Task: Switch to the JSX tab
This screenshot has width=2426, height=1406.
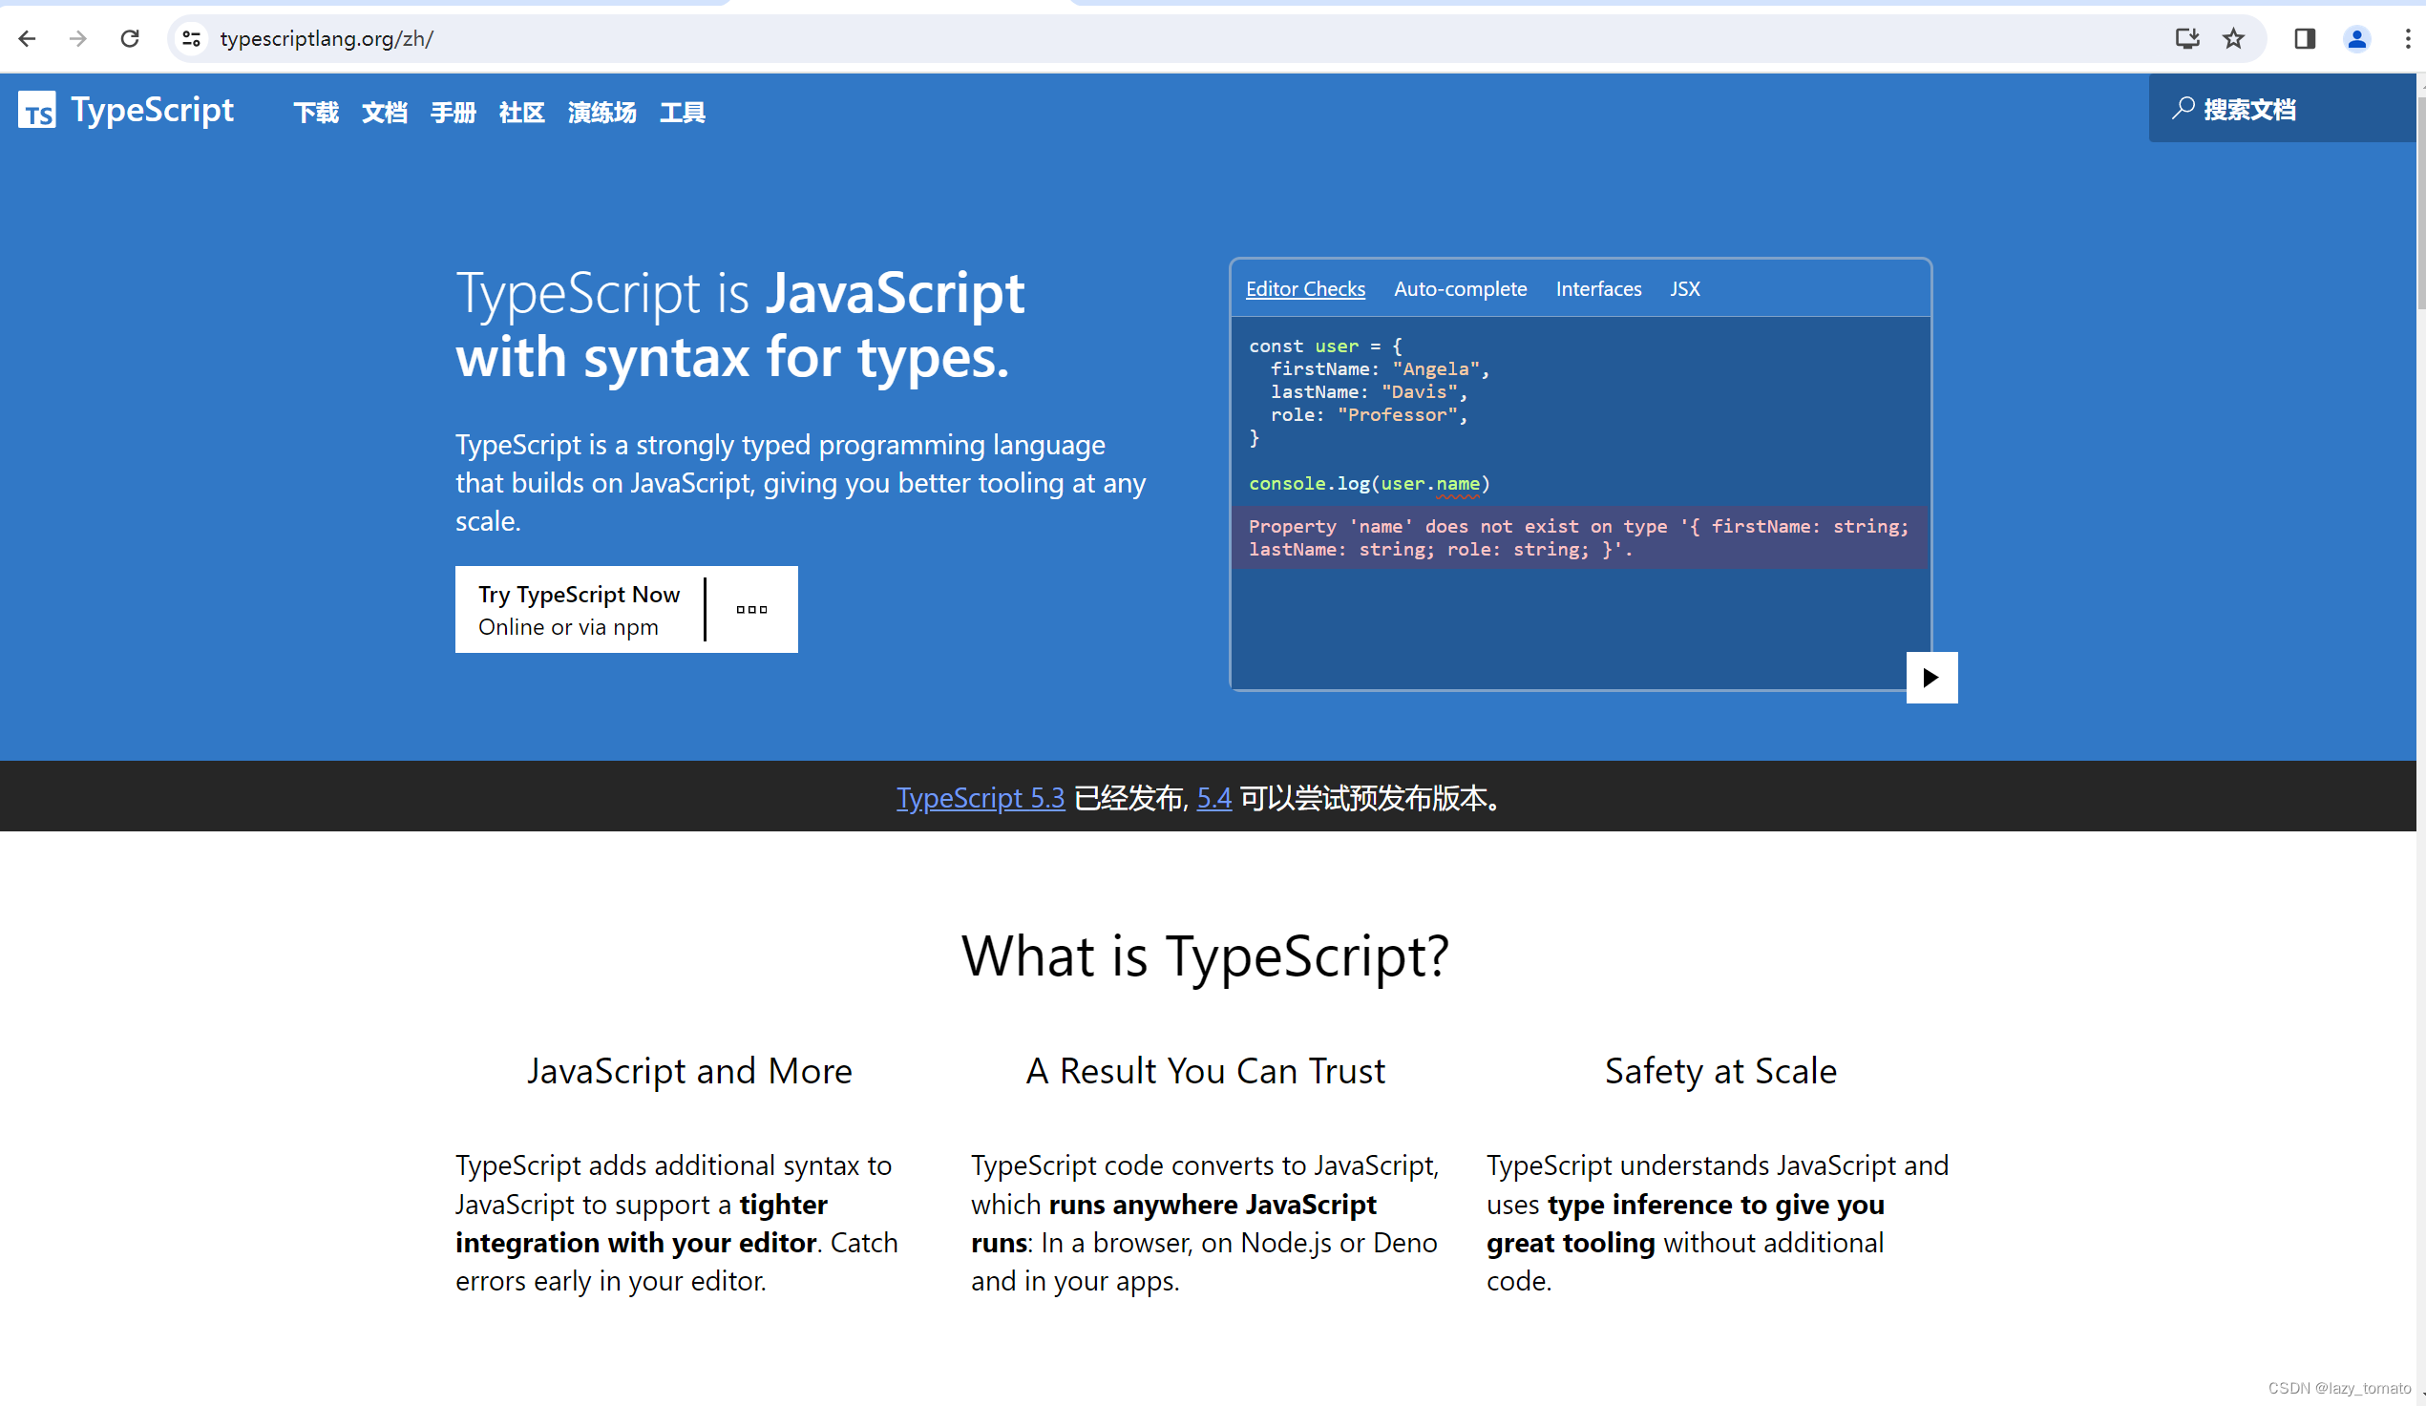Action: pos(1685,288)
